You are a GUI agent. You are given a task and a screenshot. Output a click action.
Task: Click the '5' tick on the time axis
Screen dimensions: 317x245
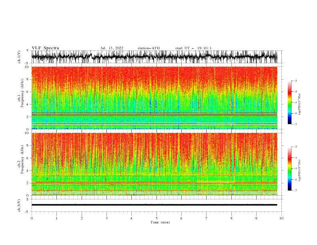(x=156, y=218)
